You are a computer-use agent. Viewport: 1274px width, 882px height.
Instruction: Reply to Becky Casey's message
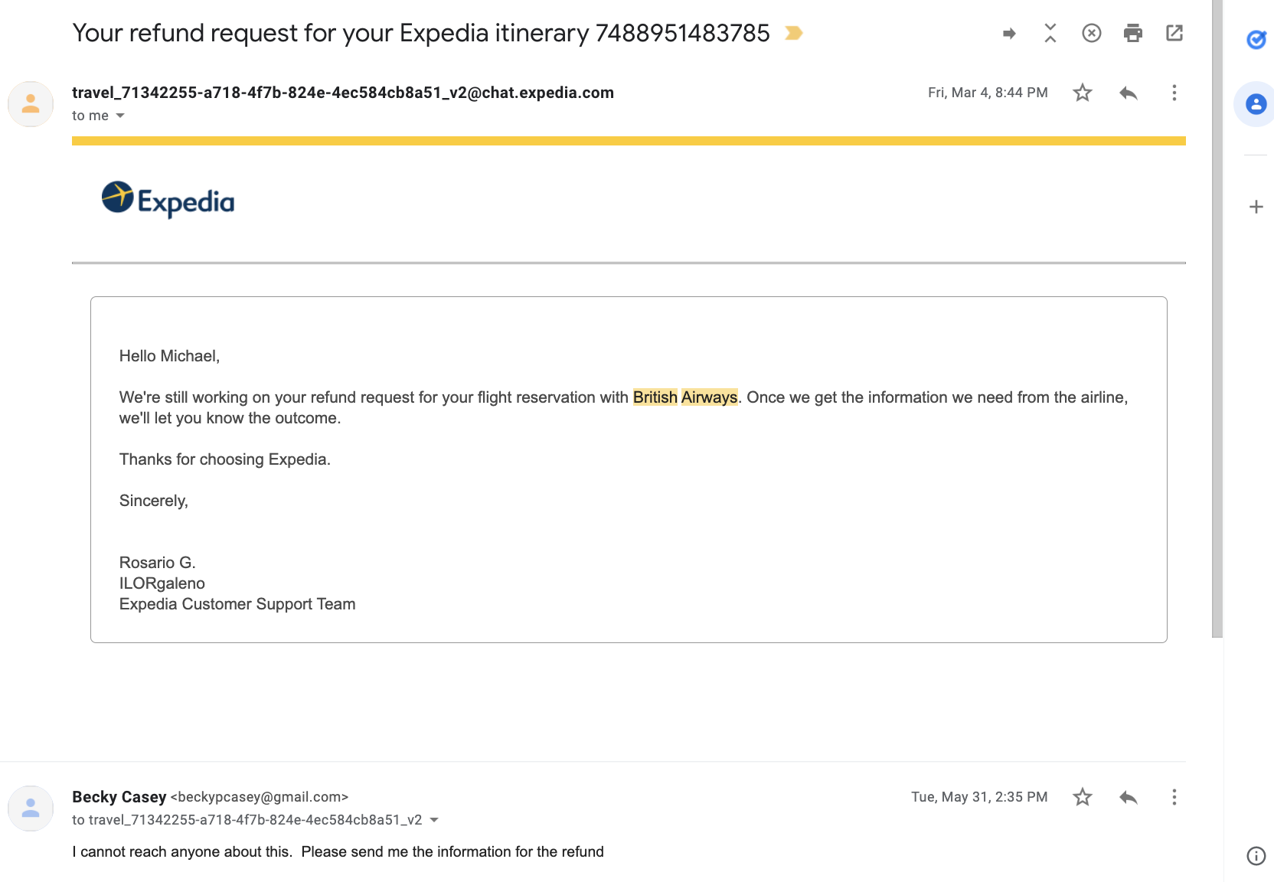[x=1128, y=797]
